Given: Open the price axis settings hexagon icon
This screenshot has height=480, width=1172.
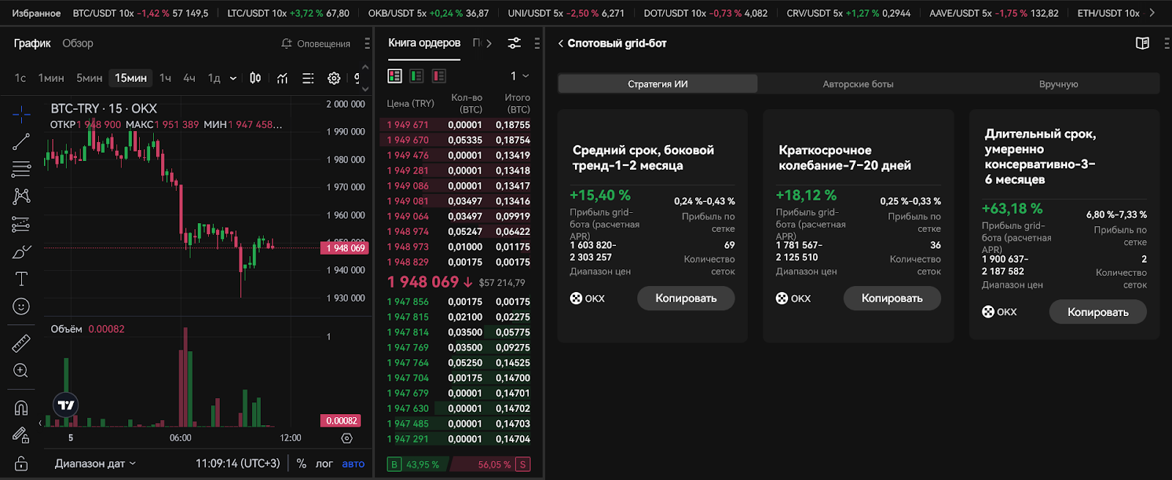Looking at the screenshot, I should click(x=347, y=438).
